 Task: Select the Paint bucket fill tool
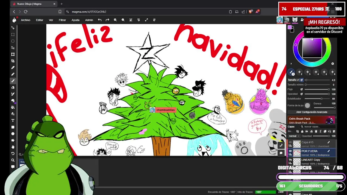13,107
